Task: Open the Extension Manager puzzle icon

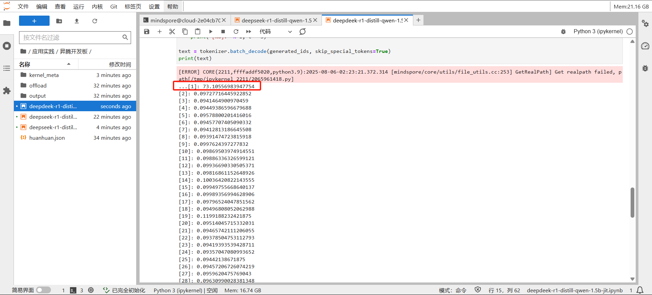Action: coord(7,91)
